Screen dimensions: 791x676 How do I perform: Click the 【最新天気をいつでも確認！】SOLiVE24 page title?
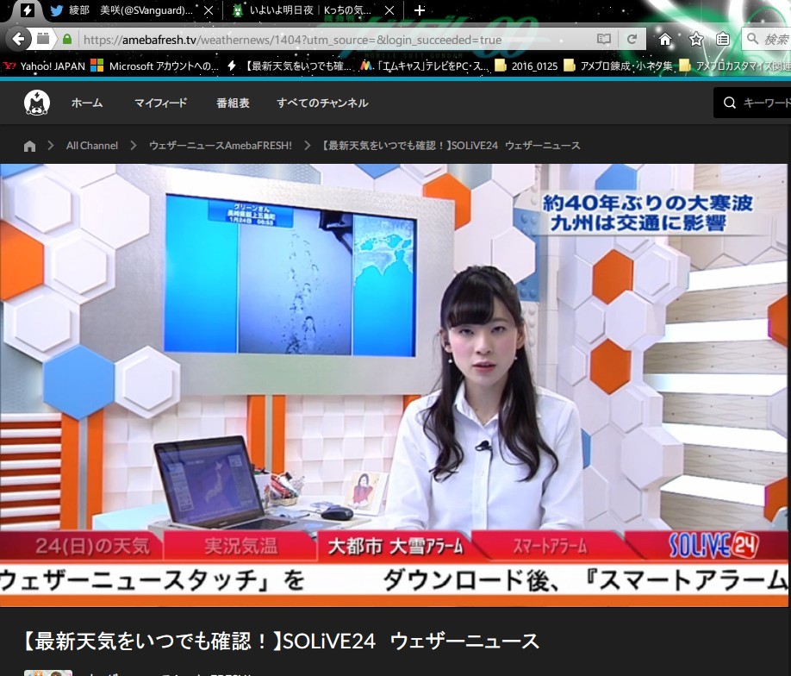pyautogui.click(x=282, y=642)
